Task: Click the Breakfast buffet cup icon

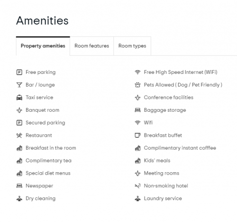Action: tap(137, 135)
